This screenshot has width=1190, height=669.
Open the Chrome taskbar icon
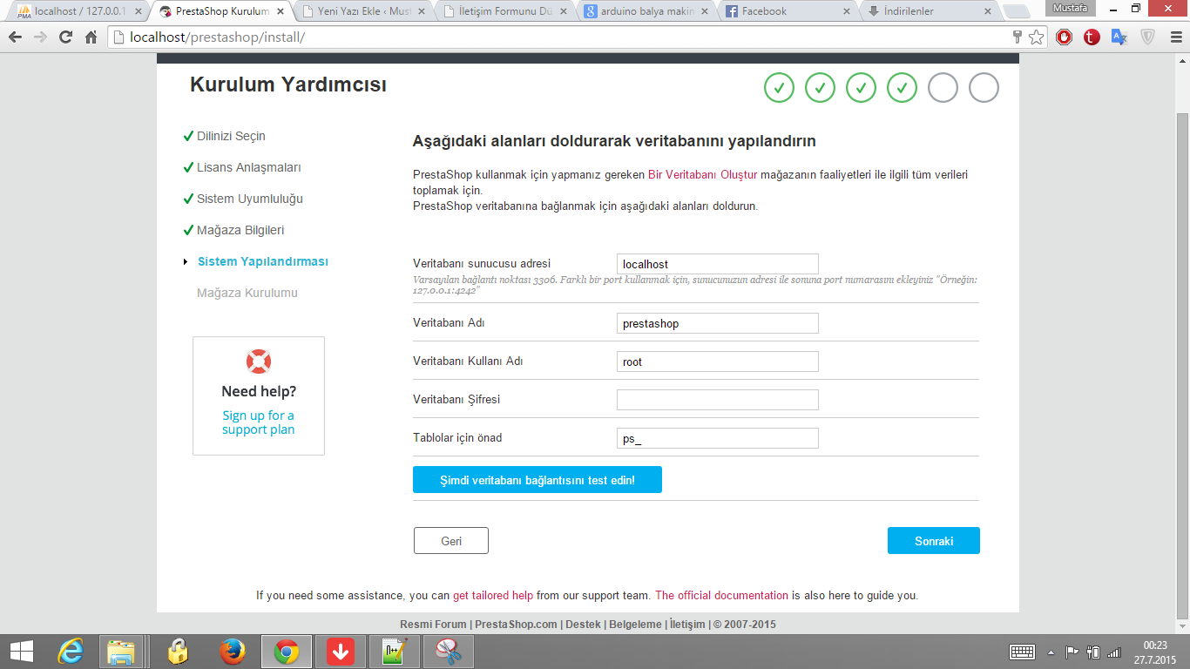click(x=287, y=651)
